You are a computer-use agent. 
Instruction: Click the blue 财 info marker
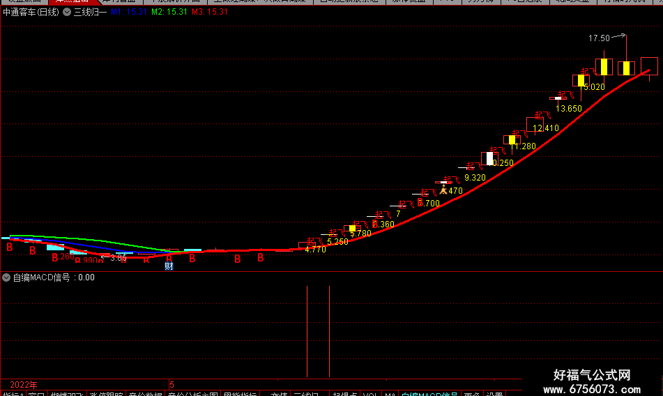169,266
